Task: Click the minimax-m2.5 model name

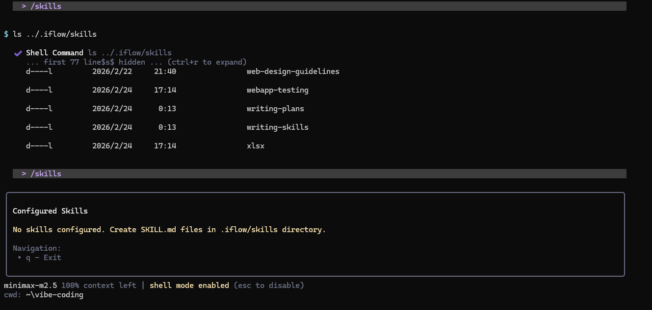Action: [x=30, y=285]
